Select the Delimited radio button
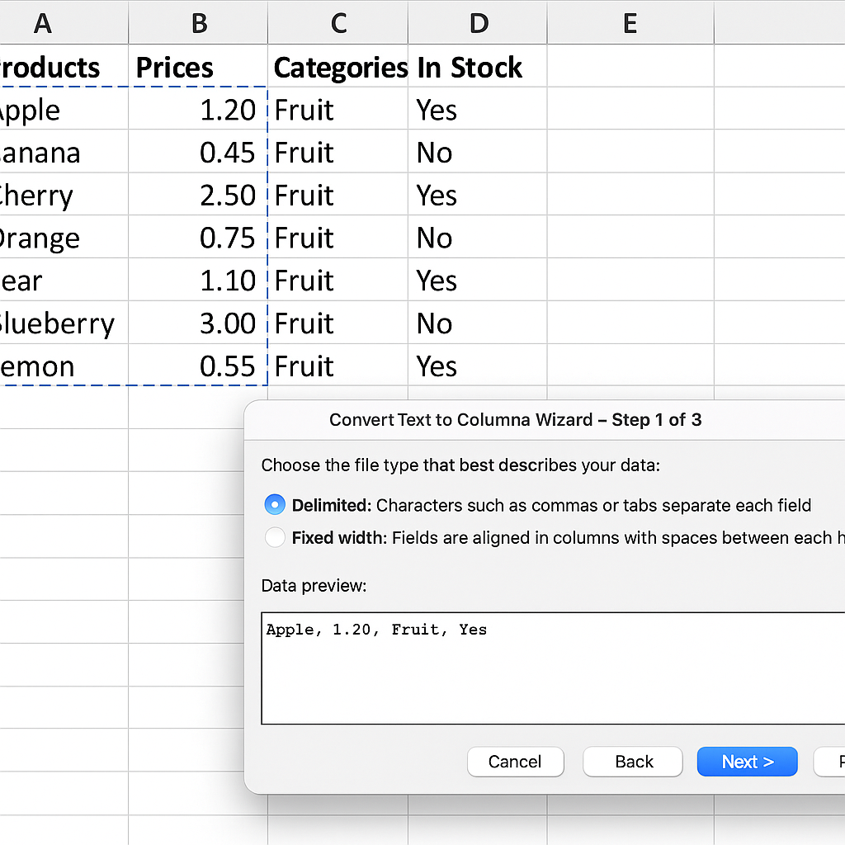 tap(275, 505)
